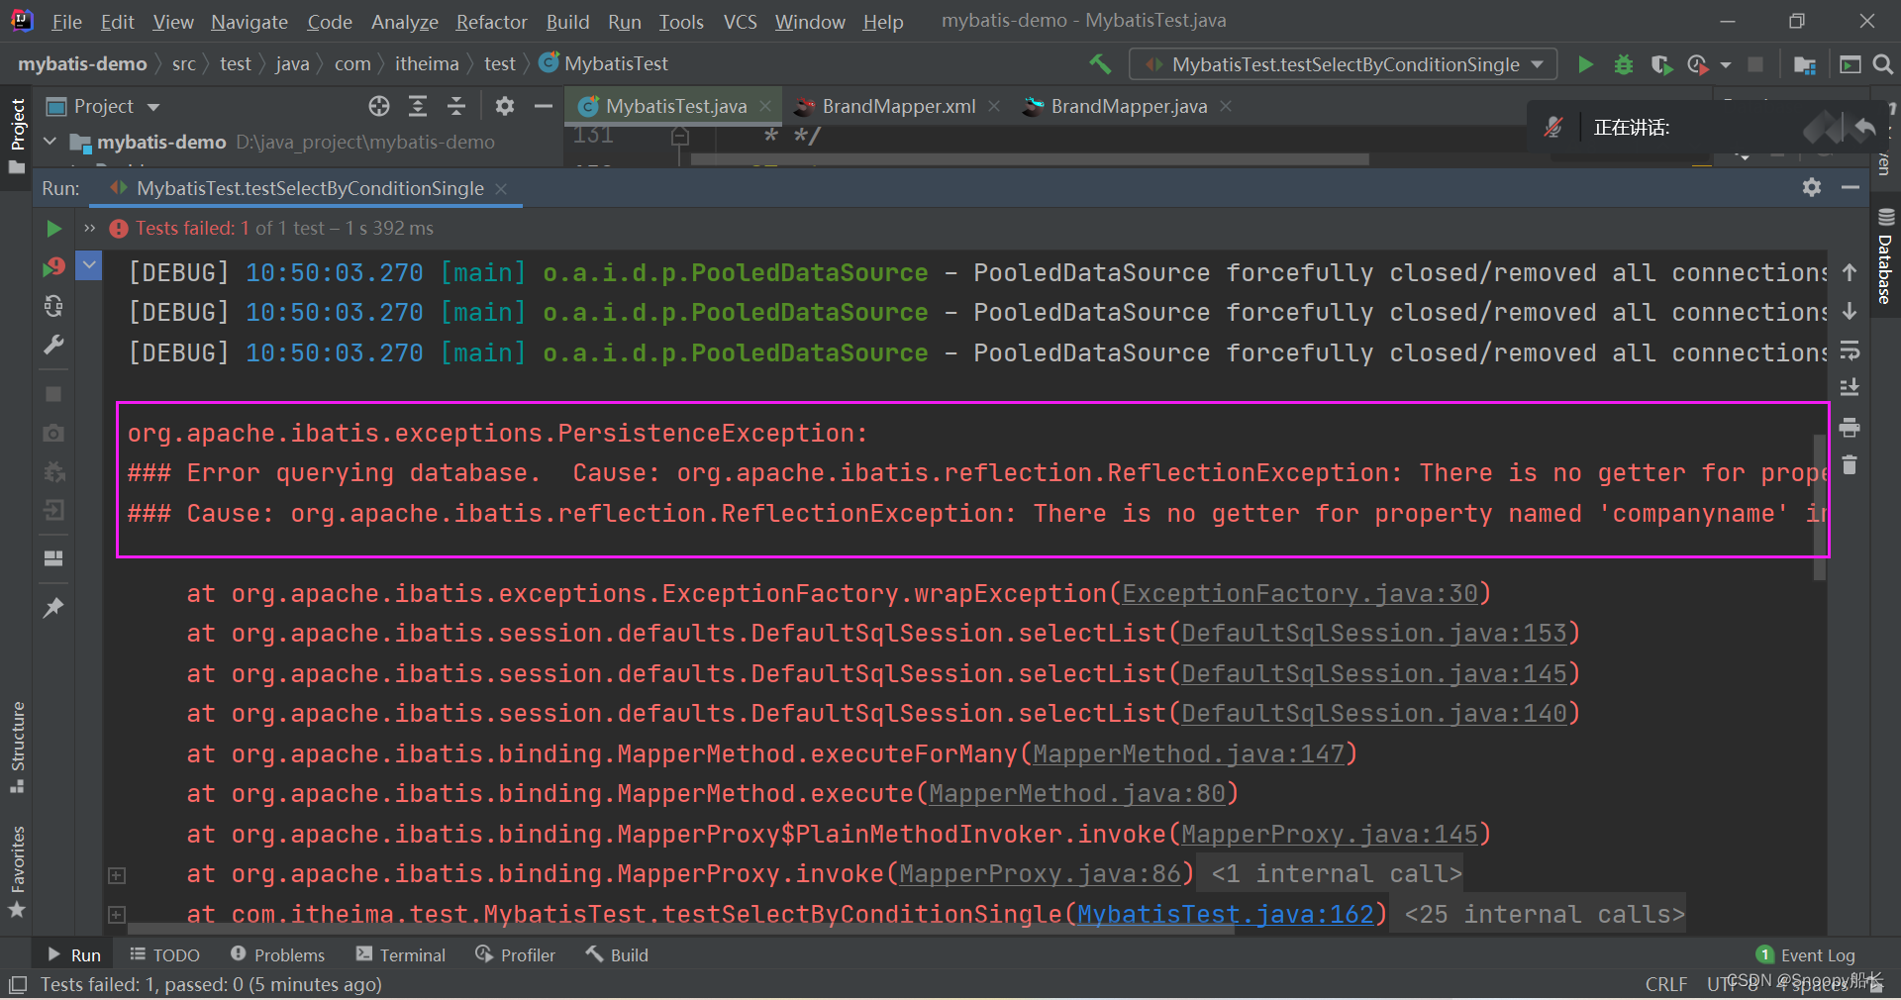Click the Select Opened File target icon
Screen dimensions: 1901x1000
(379, 106)
